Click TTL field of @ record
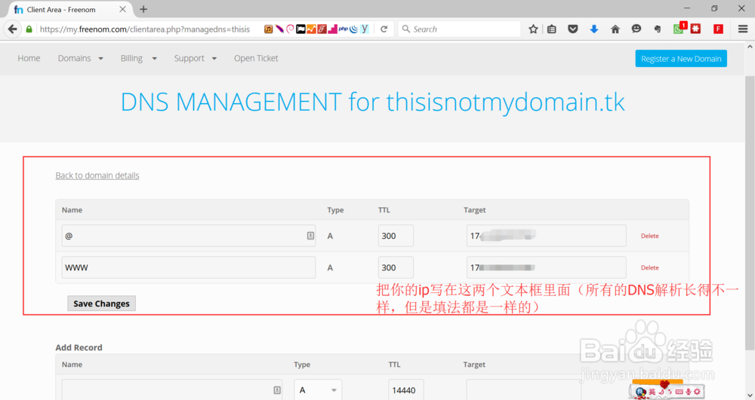This screenshot has width=755, height=400. click(396, 236)
